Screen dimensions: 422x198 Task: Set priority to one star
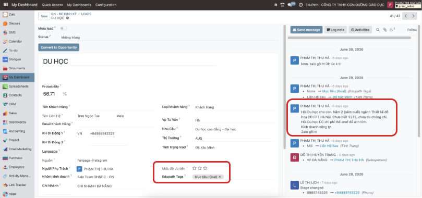pyautogui.click(x=195, y=168)
